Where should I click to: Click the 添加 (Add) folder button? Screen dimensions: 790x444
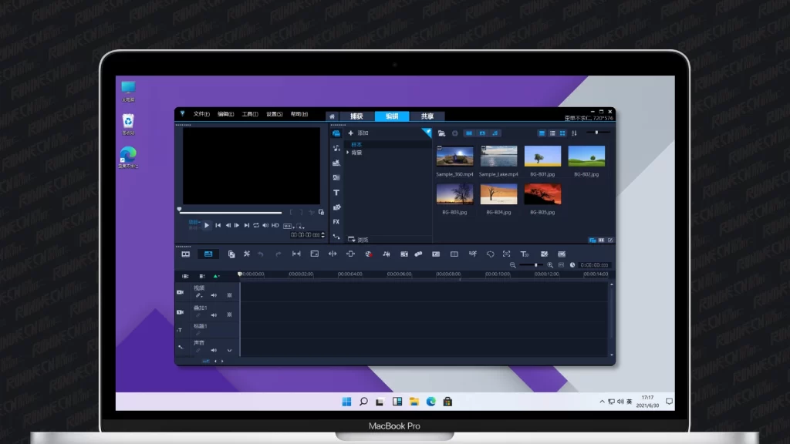coord(358,133)
